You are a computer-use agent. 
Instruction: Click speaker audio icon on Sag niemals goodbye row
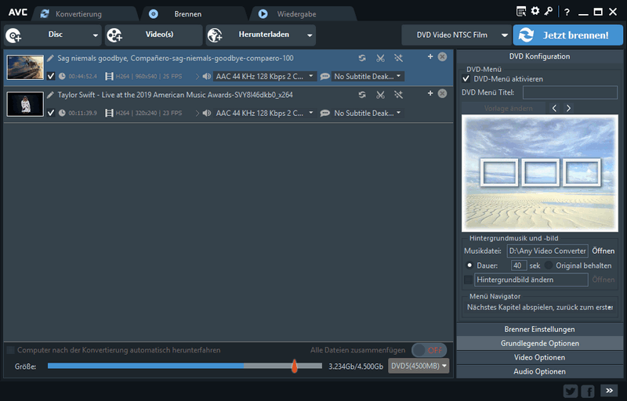207,76
